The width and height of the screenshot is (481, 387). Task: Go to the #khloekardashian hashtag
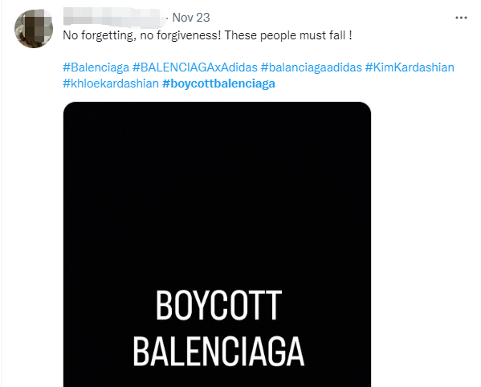pyautogui.click(x=111, y=84)
